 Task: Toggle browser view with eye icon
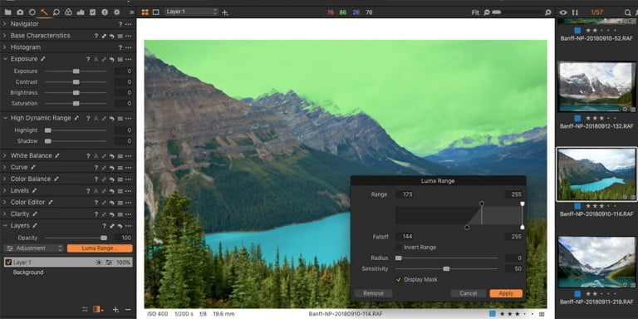[563, 12]
